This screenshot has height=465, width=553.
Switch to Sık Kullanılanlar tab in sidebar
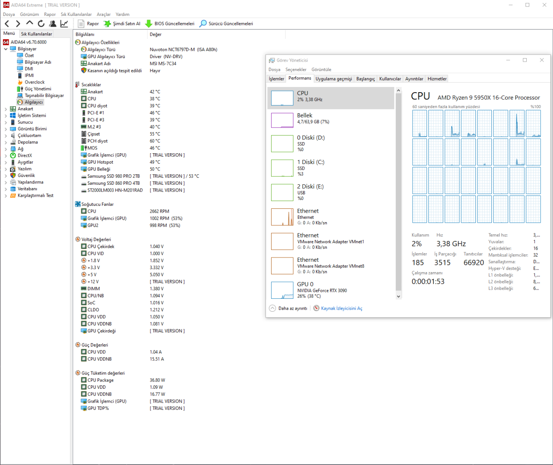(x=37, y=34)
